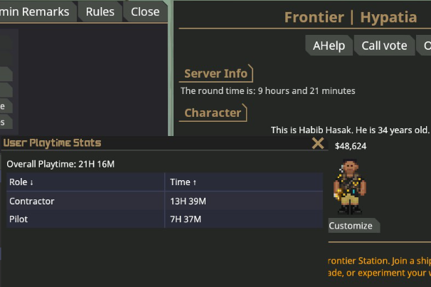This screenshot has width=431, height=287.
Task: Click the $48,624 balance label
Action: (351, 146)
